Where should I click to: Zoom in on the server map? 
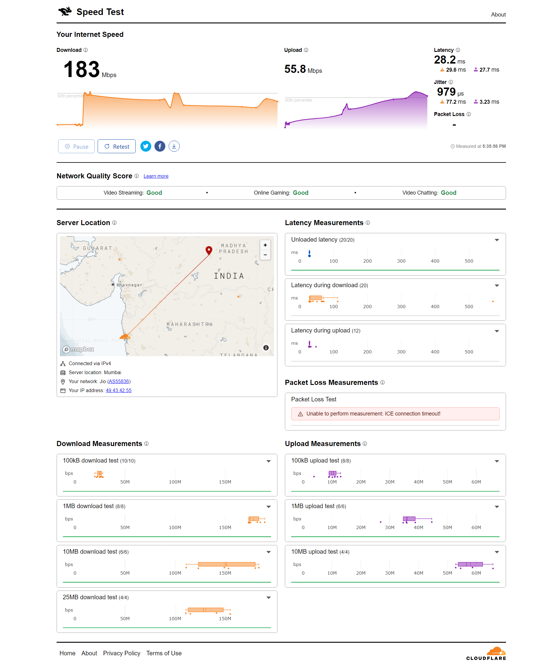(265, 245)
